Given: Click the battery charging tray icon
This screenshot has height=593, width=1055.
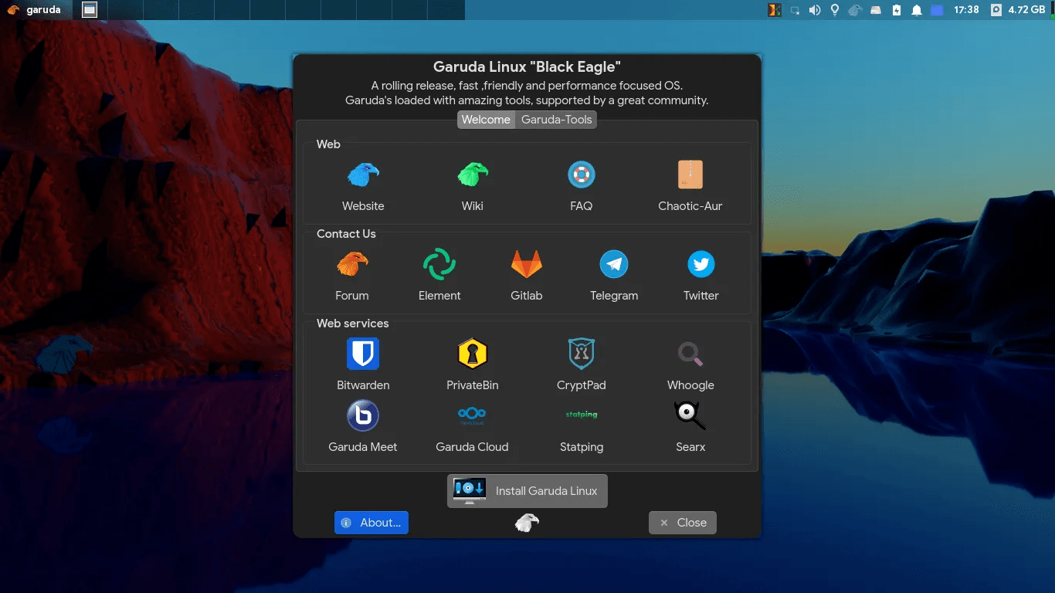Looking at the screenshot, I should coord(897,10).
